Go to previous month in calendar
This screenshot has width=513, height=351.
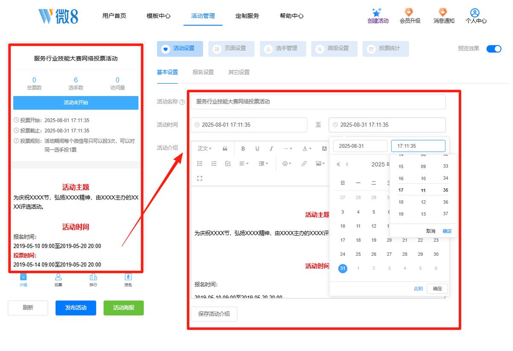(x=347, y=164)
